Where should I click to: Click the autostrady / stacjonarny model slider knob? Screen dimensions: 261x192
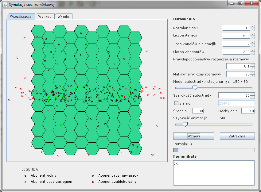click(x=195, y=88)
